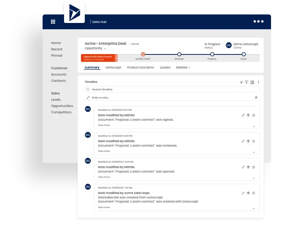Click the Enter a note field

(172, 97)
